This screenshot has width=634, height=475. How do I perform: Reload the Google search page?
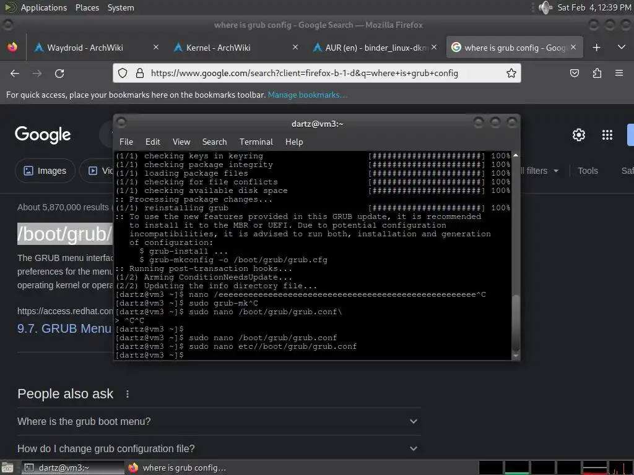pos(59,74)
